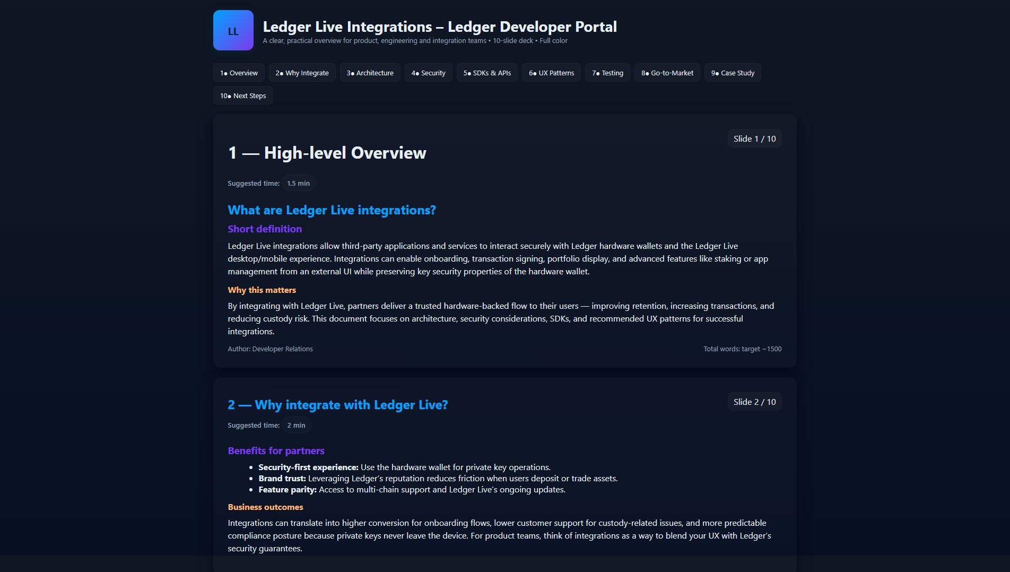Jump to Why Integrate section
1010x572 pixels.
point(302,73)
